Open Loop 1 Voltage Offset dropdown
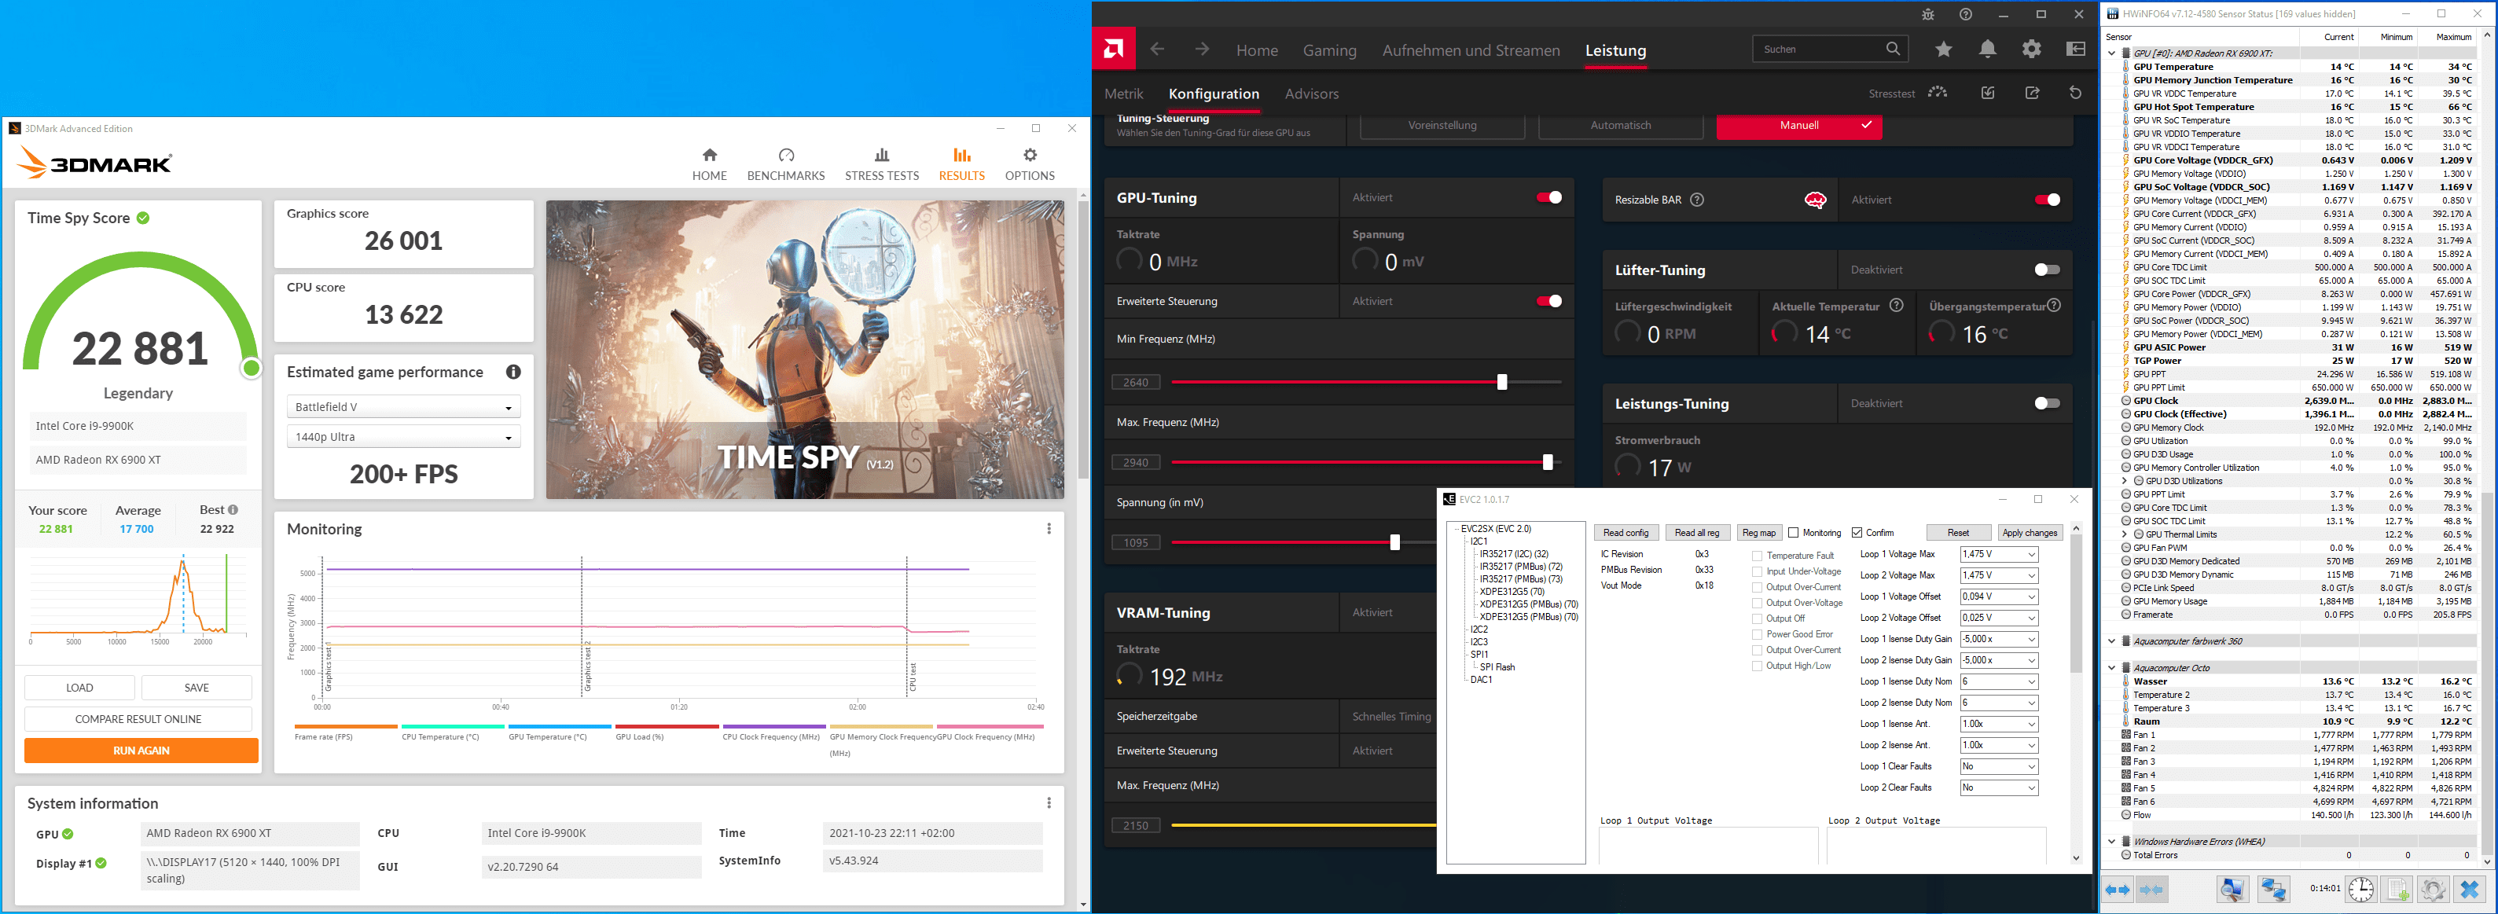 1999,597
